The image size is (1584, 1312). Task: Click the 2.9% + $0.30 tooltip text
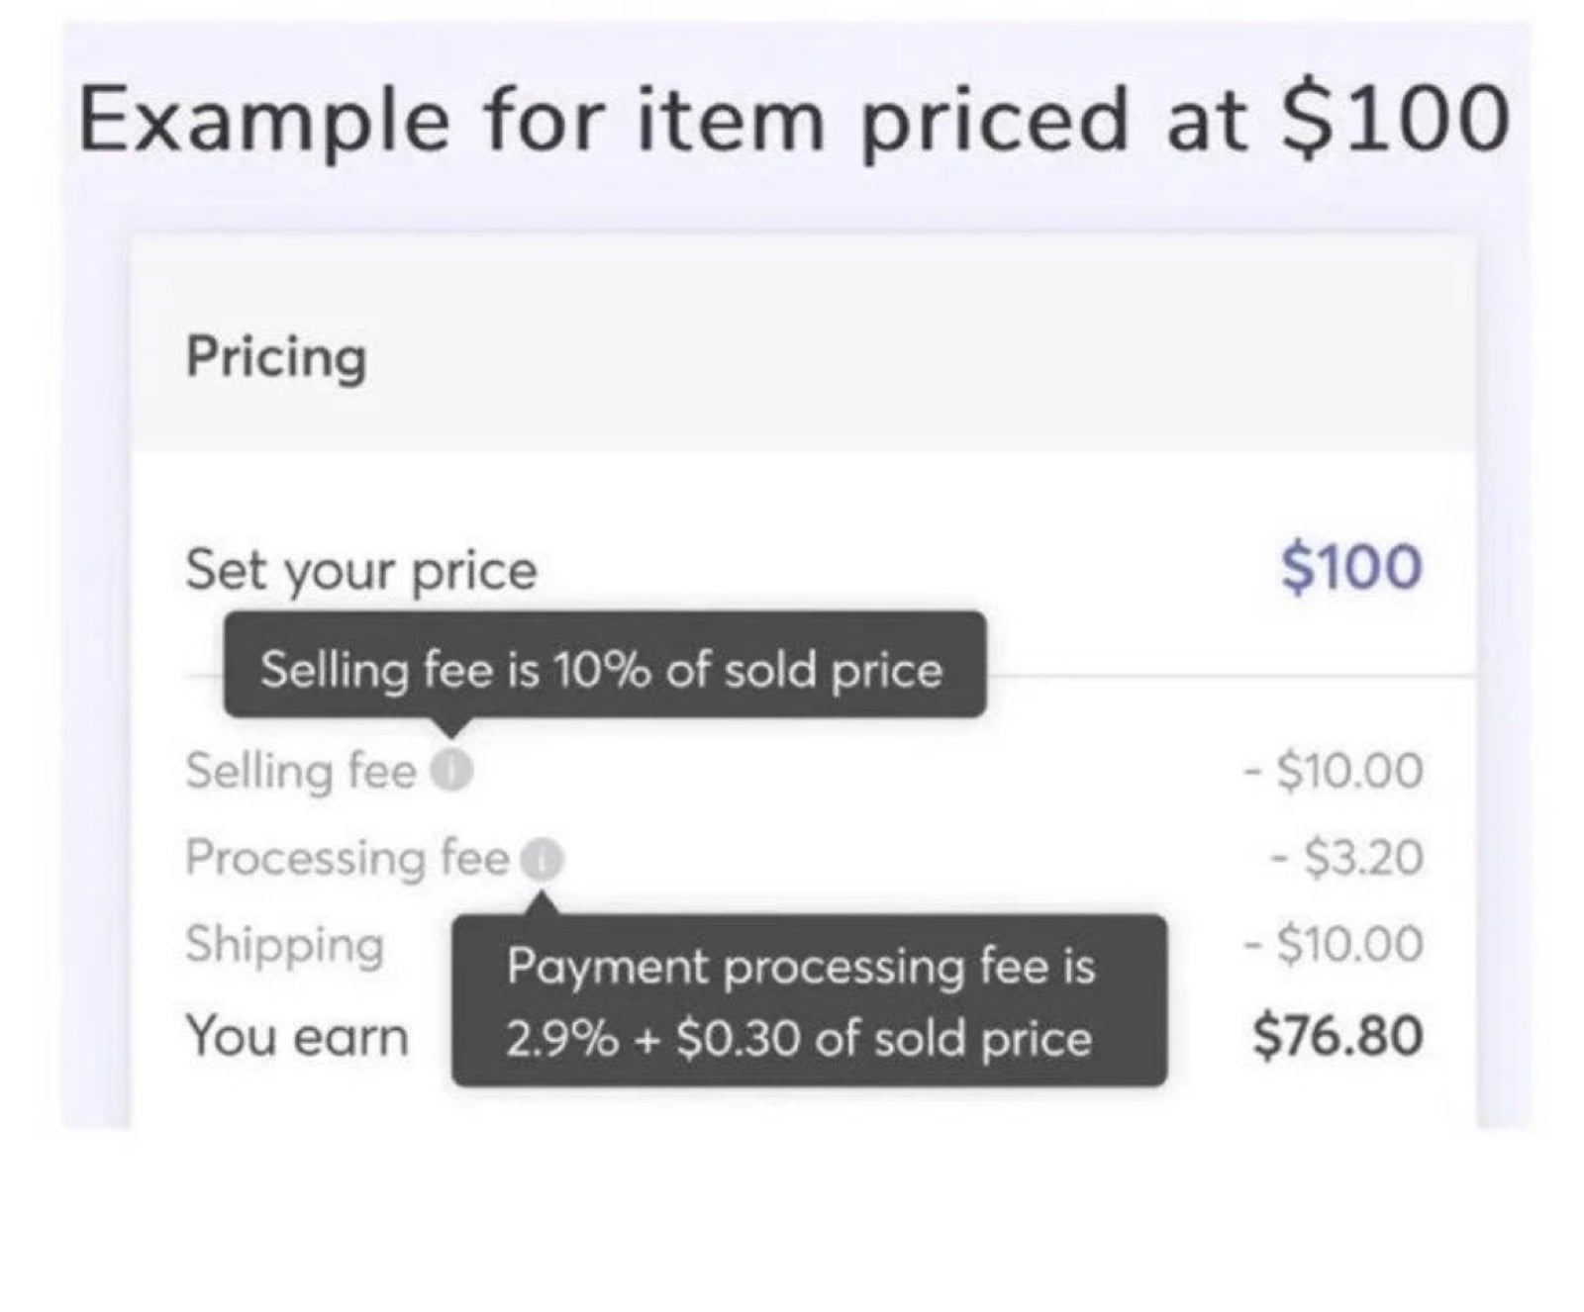point(799,1039)
